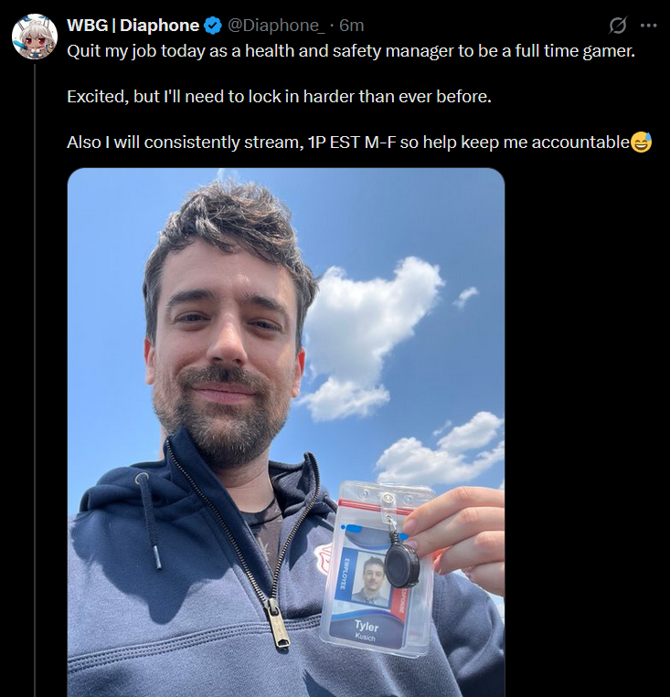Click the "Excited, but I'll need" text line
The height and width of the screenshot is (697, 670).
click(279, 97)
